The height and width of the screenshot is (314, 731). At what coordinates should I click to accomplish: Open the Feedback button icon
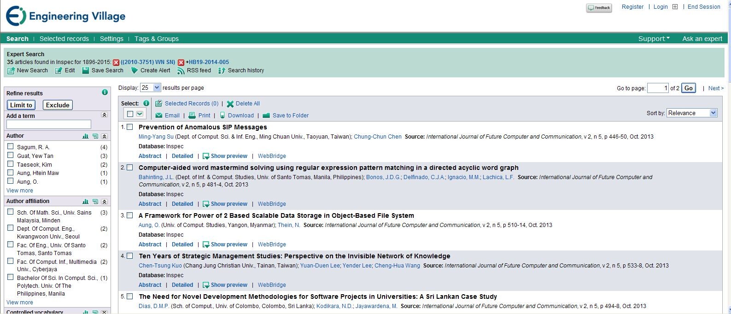coord(599,8)
